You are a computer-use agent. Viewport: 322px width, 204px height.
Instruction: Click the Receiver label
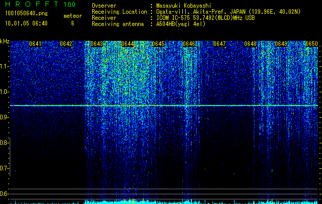tap(104, 18)
